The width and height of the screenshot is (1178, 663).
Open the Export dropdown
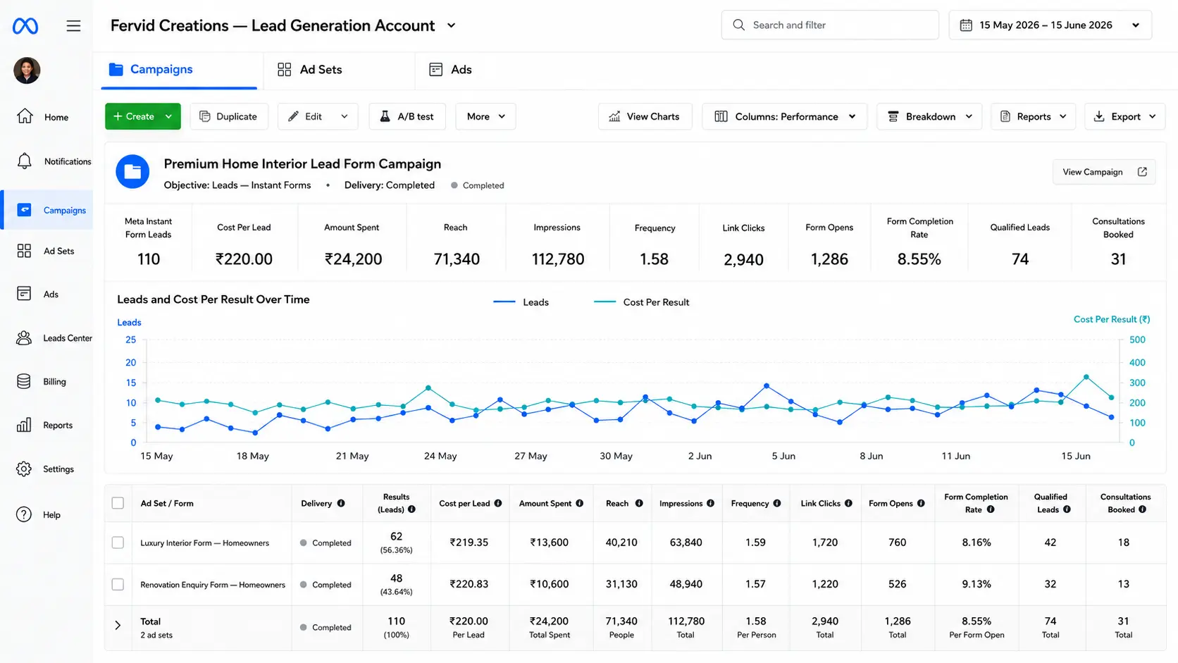point(1124,116)
